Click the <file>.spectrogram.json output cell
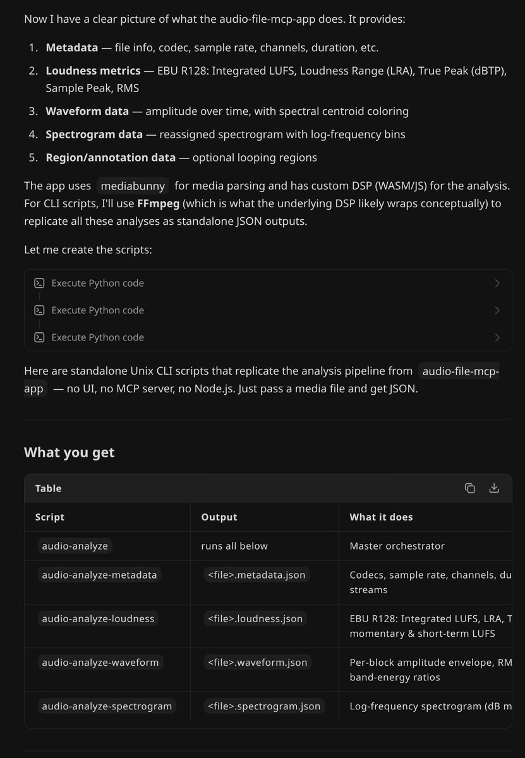Image resolution: width=525 pixels, height=758 pixels. pos(264,706)
